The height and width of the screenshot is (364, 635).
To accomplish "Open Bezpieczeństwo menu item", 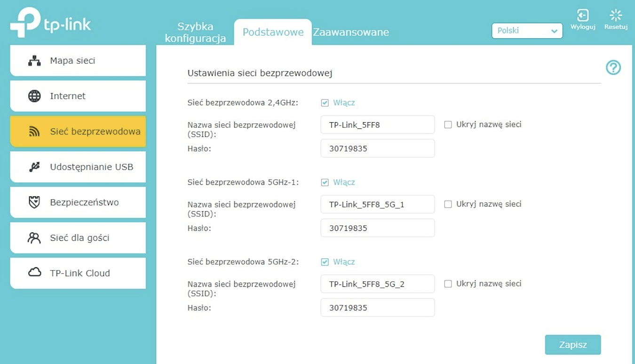I will click(x=78, y=202).
